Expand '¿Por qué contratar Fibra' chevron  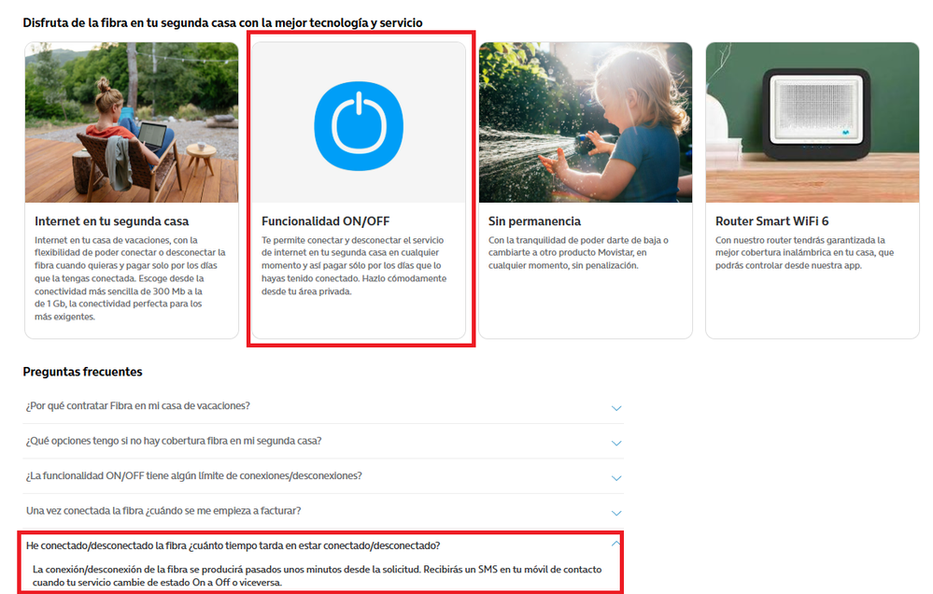click(x=616, y=408)
